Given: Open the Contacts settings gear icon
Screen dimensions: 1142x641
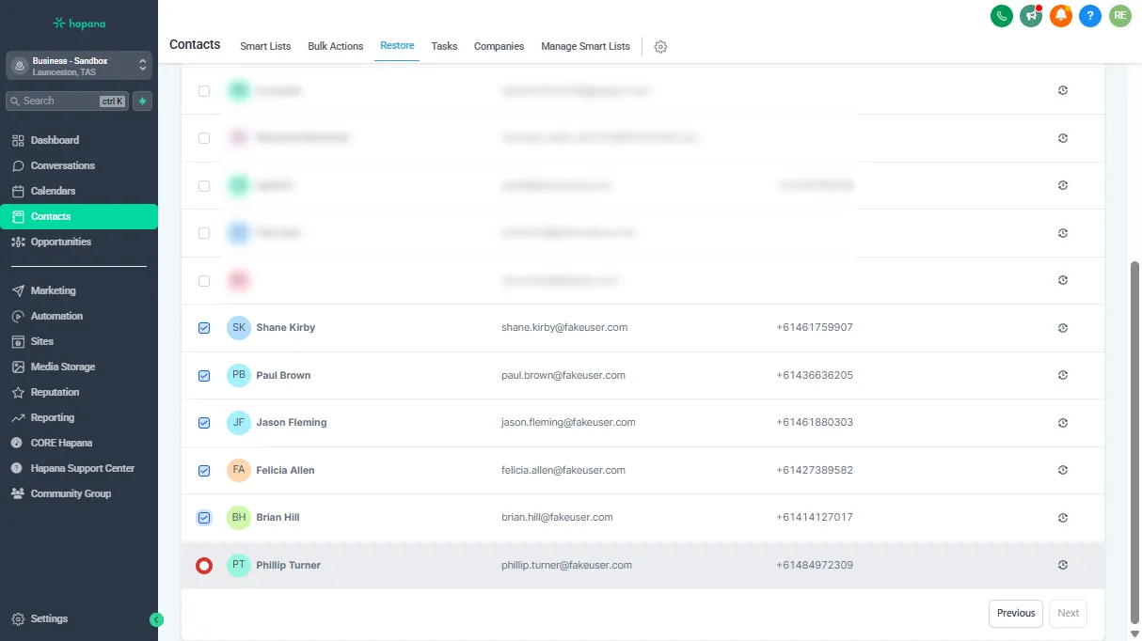Looking at the screenshot, I should (660, 47).
